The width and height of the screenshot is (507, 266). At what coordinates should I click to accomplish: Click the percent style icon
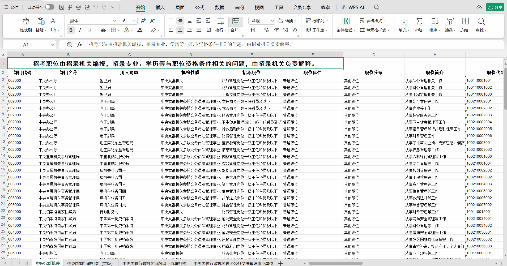pos(267,30)
